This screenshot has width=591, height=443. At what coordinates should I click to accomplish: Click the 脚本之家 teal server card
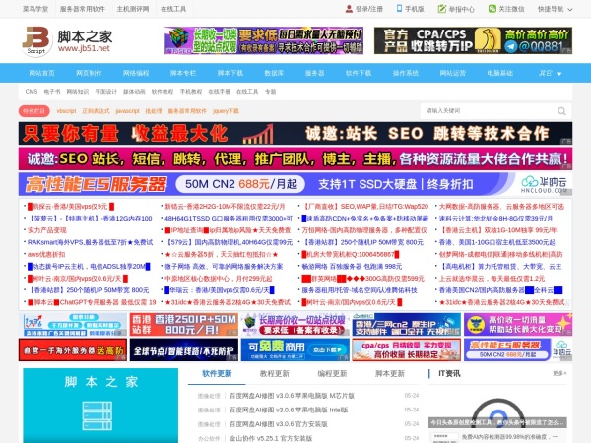tap(100, 406)
